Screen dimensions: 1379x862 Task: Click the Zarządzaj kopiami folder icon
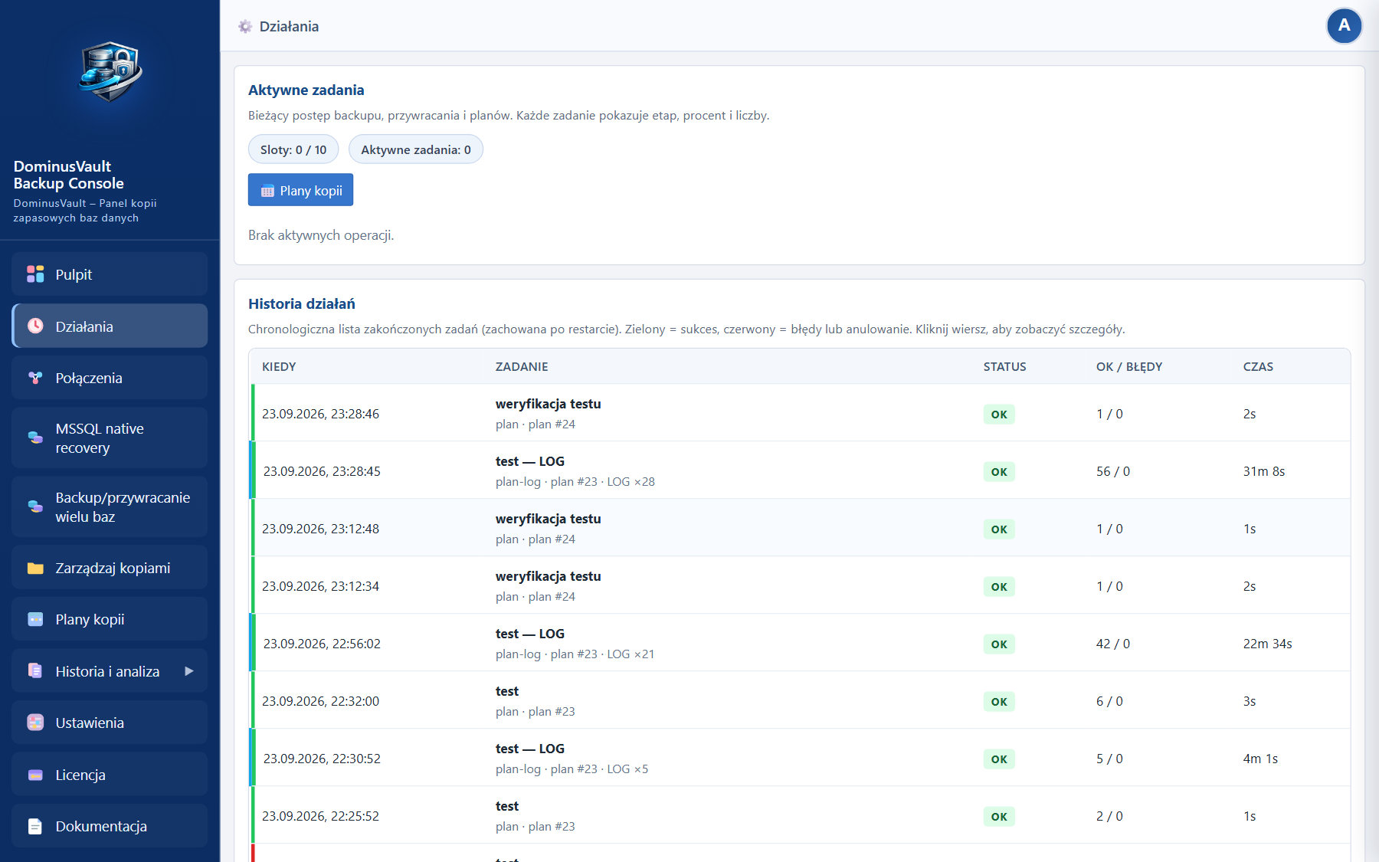click(x=35, y=568)
